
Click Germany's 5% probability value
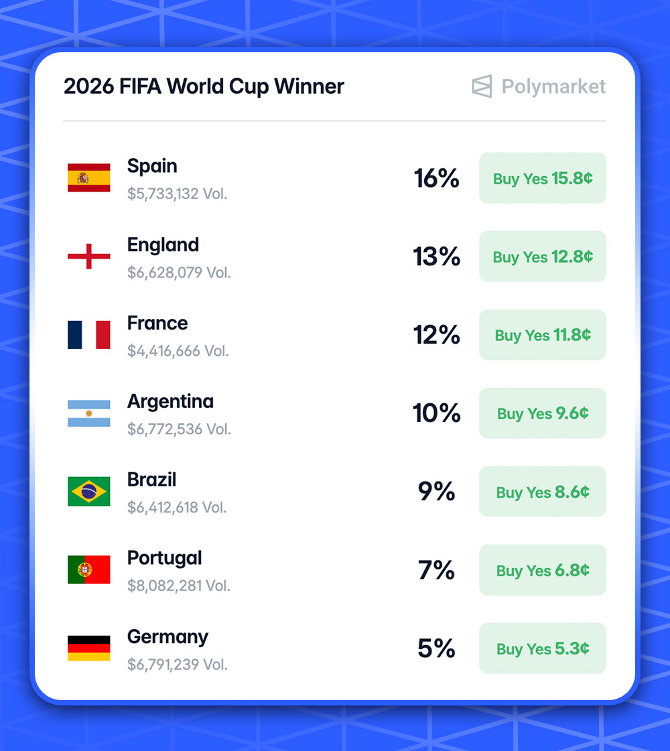[436, 648]
